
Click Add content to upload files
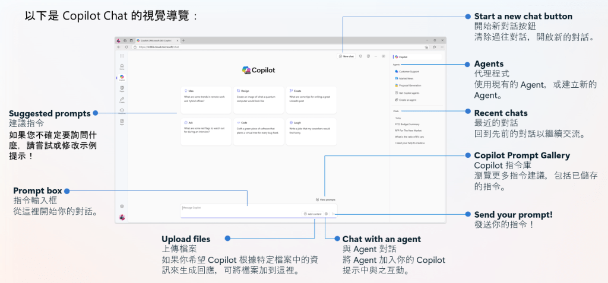point(312,214)
